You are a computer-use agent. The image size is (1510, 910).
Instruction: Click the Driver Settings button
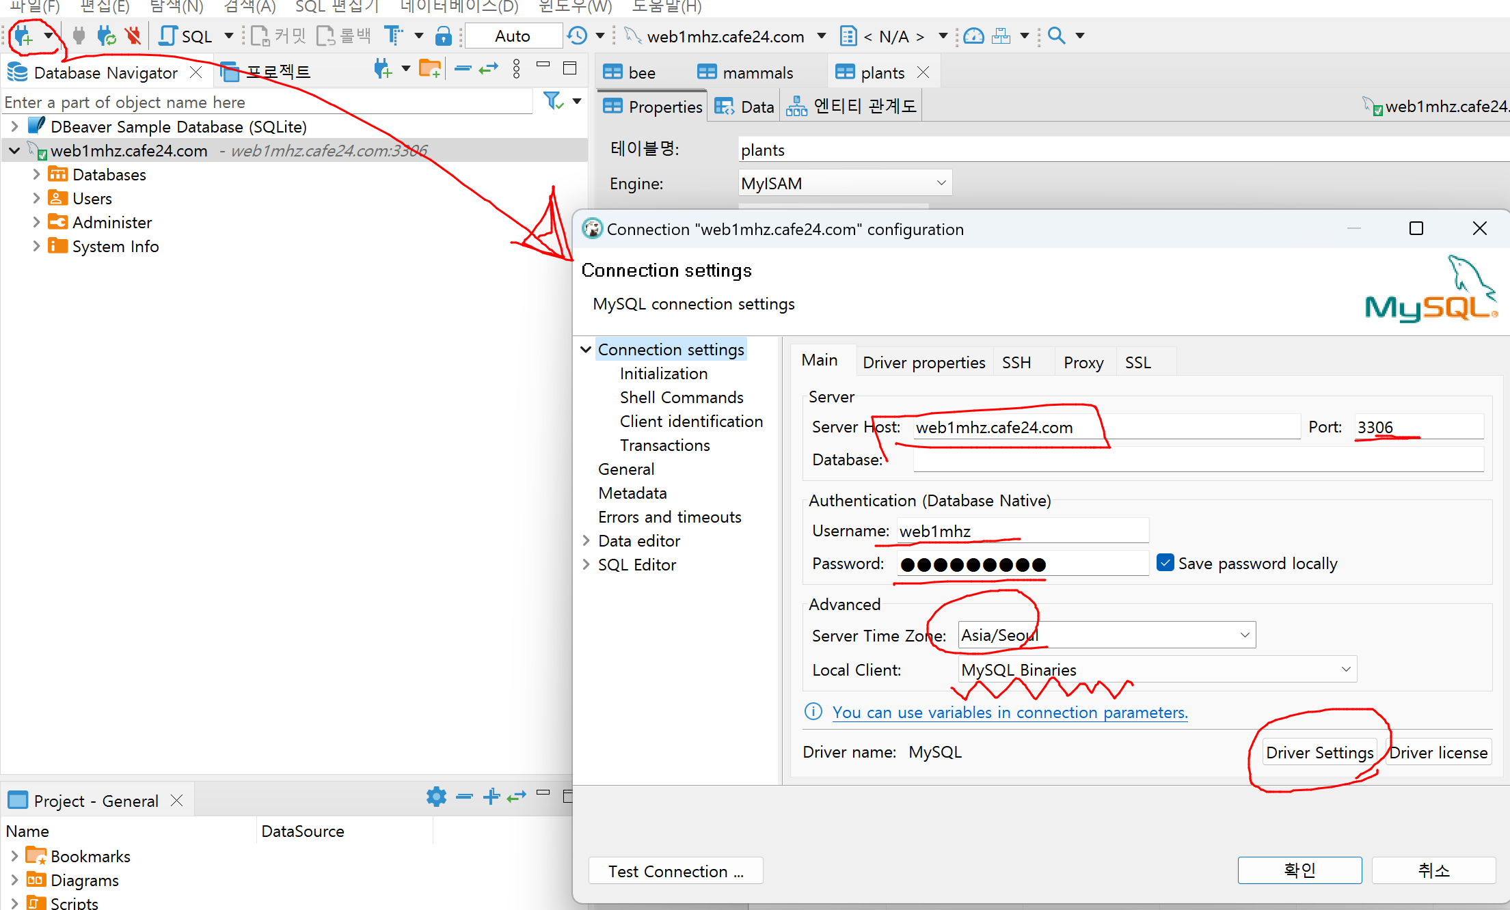pyautogui.click(x=1319, y=752)
